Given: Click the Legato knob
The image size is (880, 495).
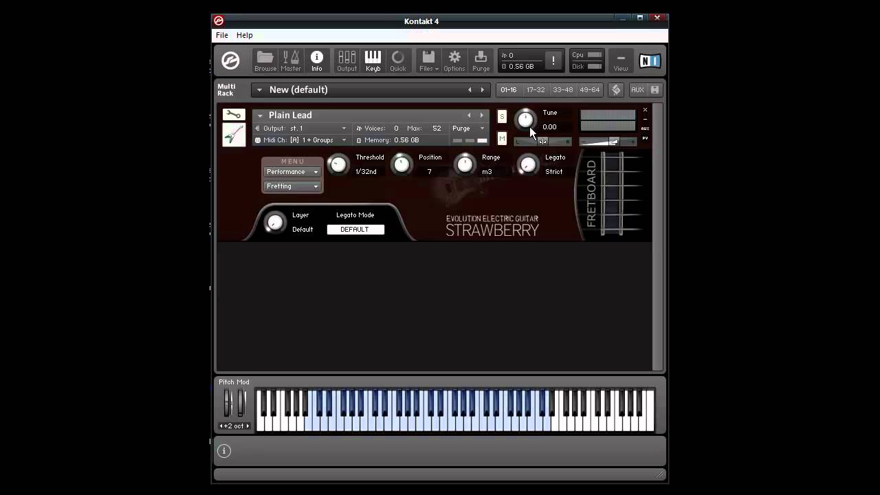Looking at the screenshot, I should tap(528, 164).
